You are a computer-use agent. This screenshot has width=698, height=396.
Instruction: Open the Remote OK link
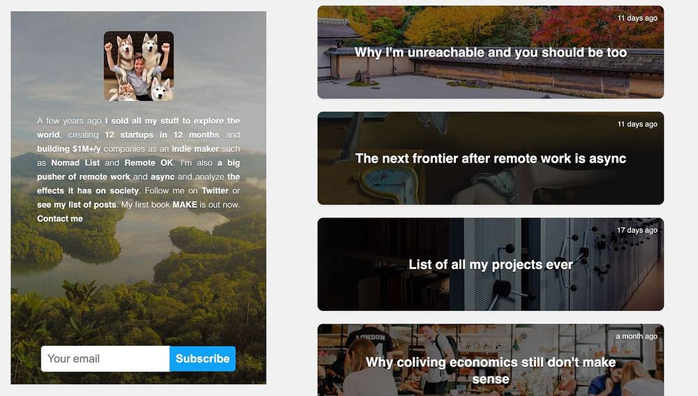149,162
